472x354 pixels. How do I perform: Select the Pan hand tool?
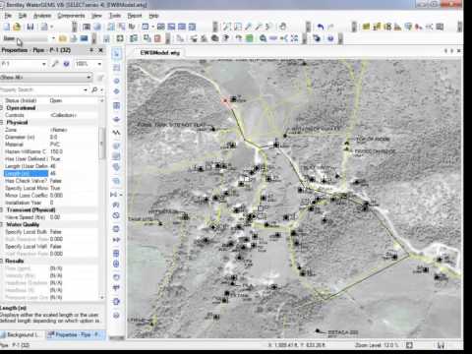[282, 27]
